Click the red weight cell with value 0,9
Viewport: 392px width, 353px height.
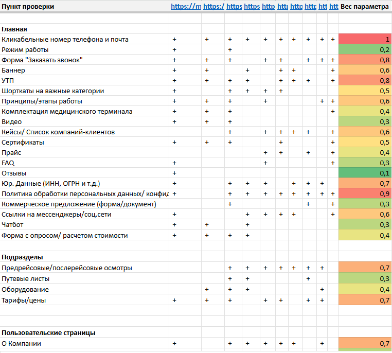pyautogui.click(x=365, y=193)
